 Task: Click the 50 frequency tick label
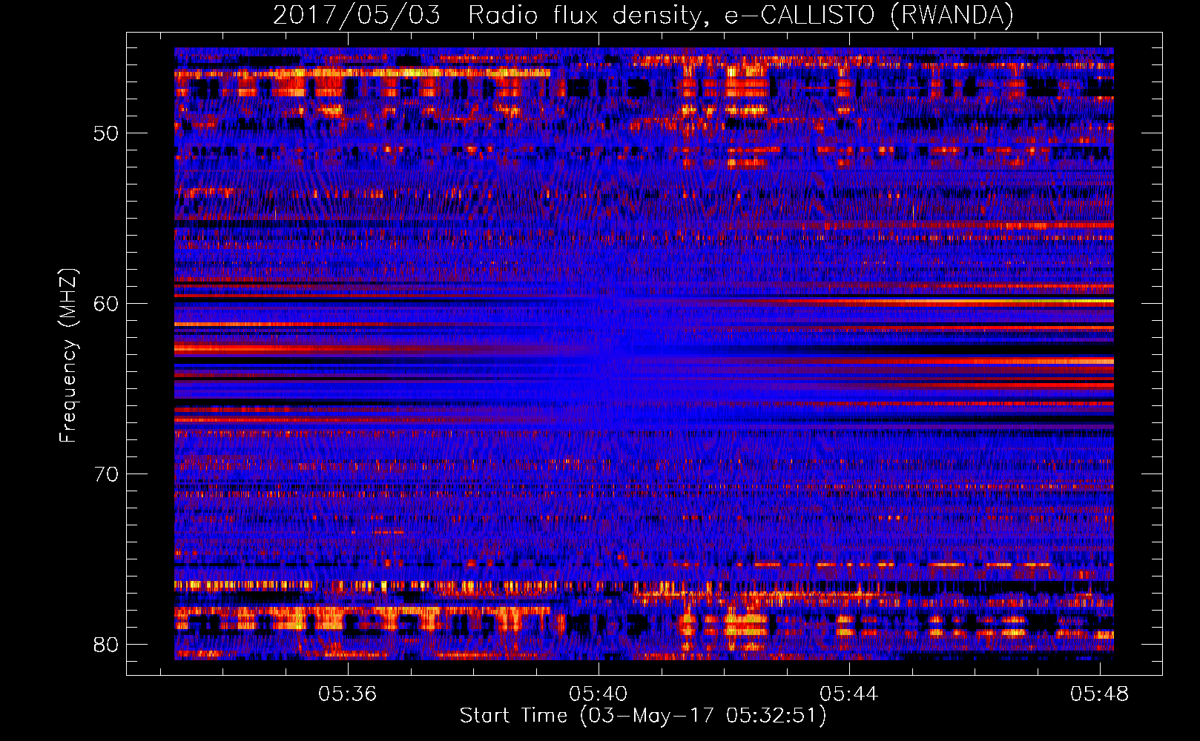tap(107, 133)
